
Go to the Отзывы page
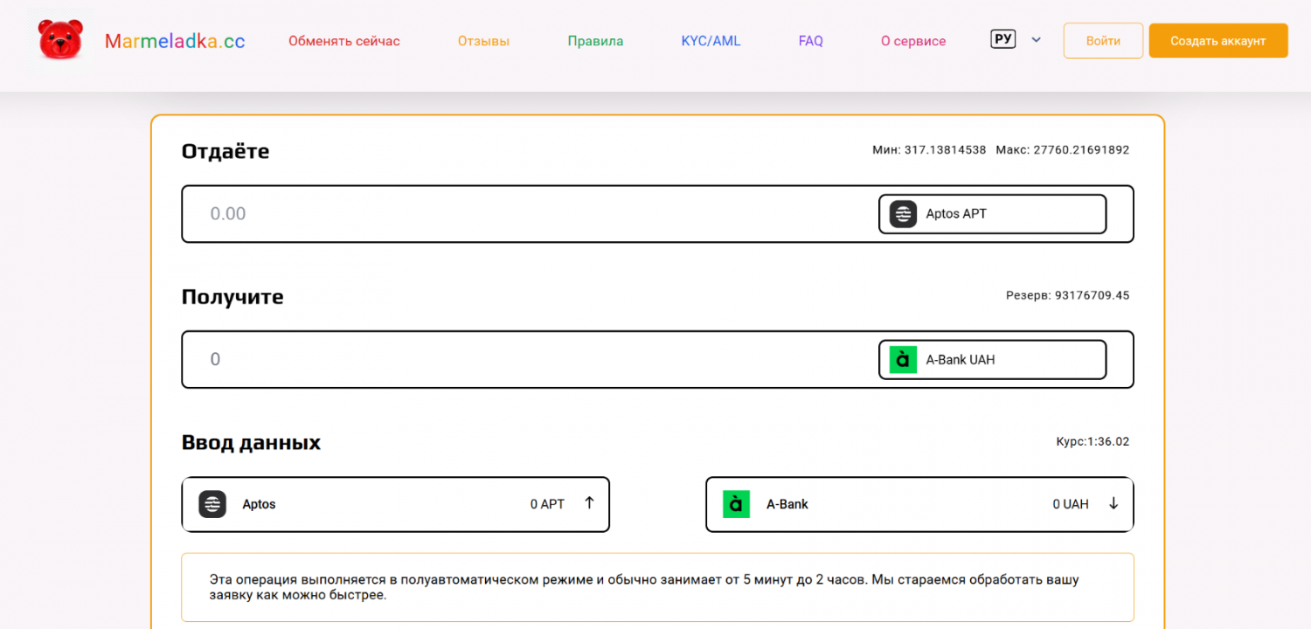point(483,41)
